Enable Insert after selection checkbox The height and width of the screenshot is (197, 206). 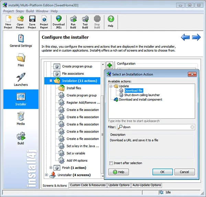point(111,163)
